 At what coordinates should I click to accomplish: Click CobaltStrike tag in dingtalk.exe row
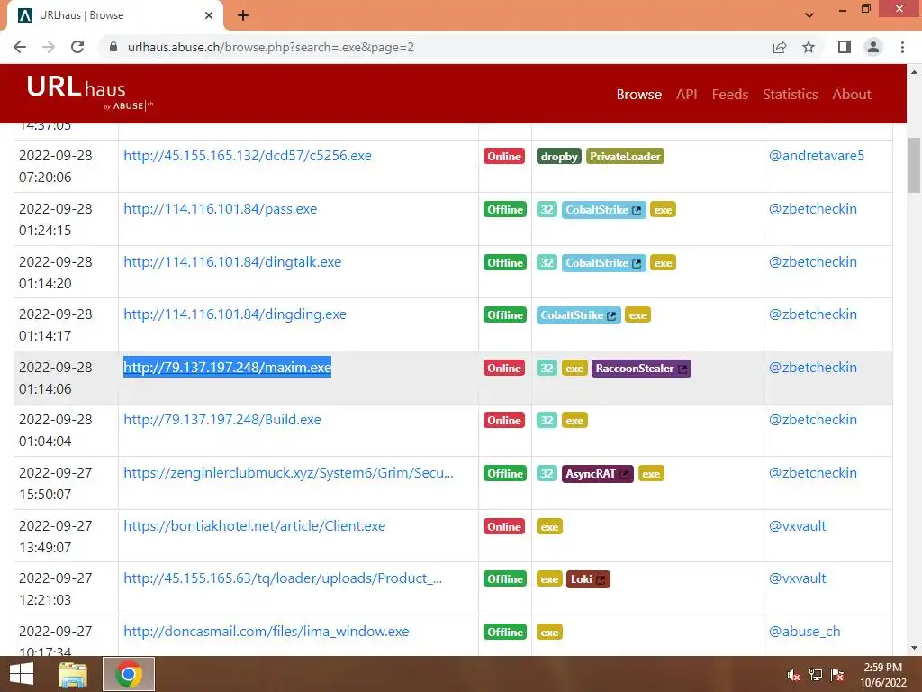(603, 262)
